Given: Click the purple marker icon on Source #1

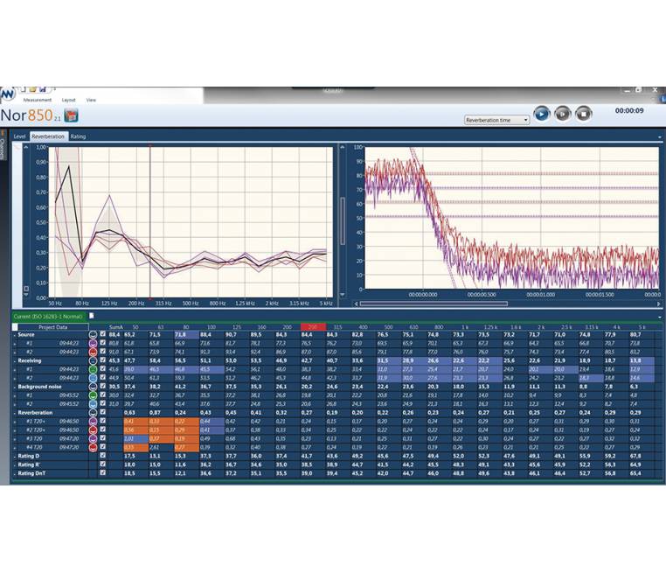Looking at the screenshot, I should coord(93,343).
